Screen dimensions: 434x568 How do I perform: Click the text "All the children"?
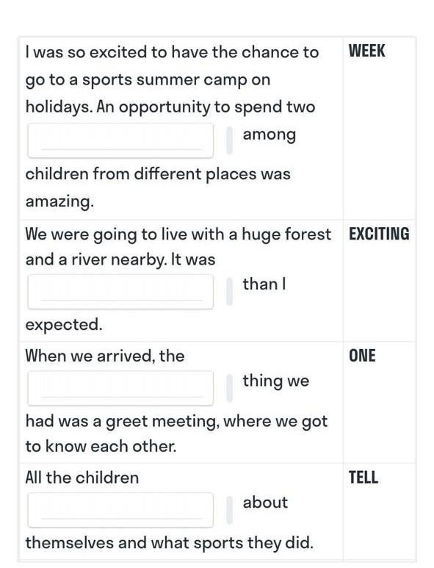(82, 478)
